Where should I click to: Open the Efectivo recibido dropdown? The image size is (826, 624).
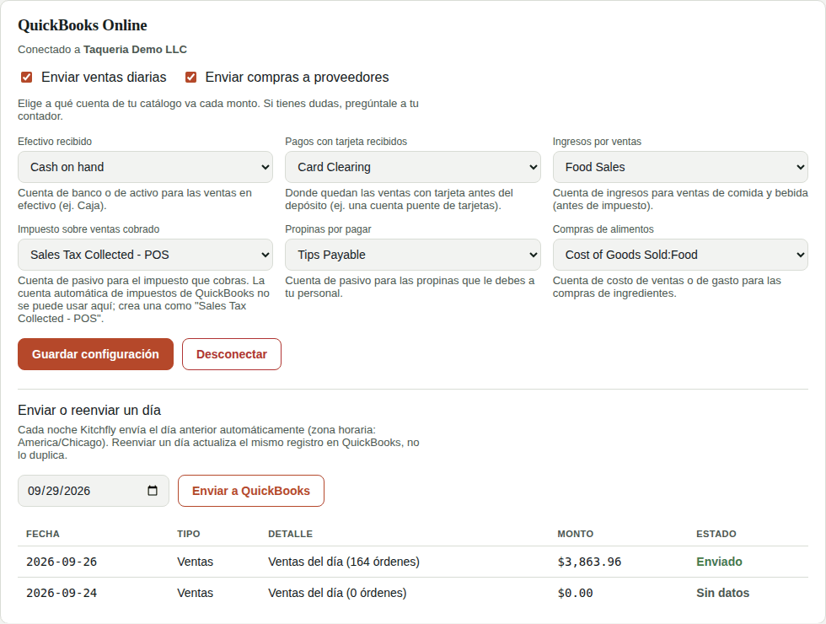(145, 167)
